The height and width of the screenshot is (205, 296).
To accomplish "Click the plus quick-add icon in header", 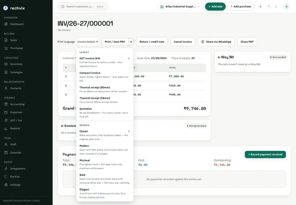I will point(260,6).
